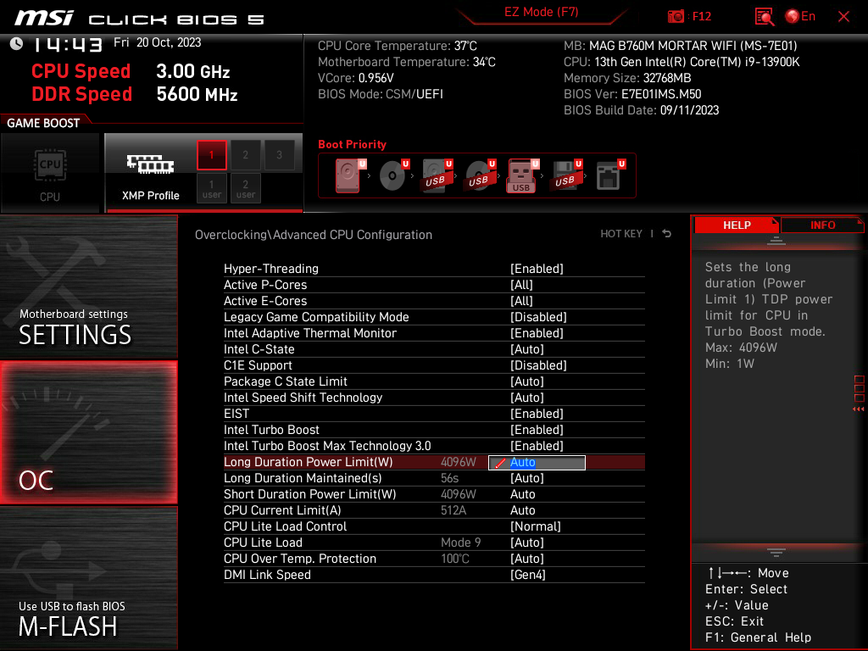This screenshot has height=651, width=868.
Task: Switch to the INFO tab
Action: point(822,225)
